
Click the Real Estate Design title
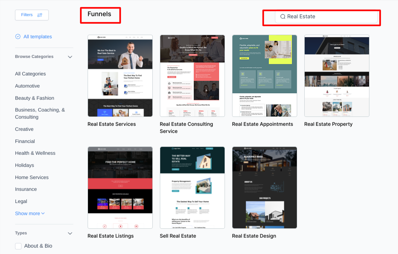click(254, 236)
